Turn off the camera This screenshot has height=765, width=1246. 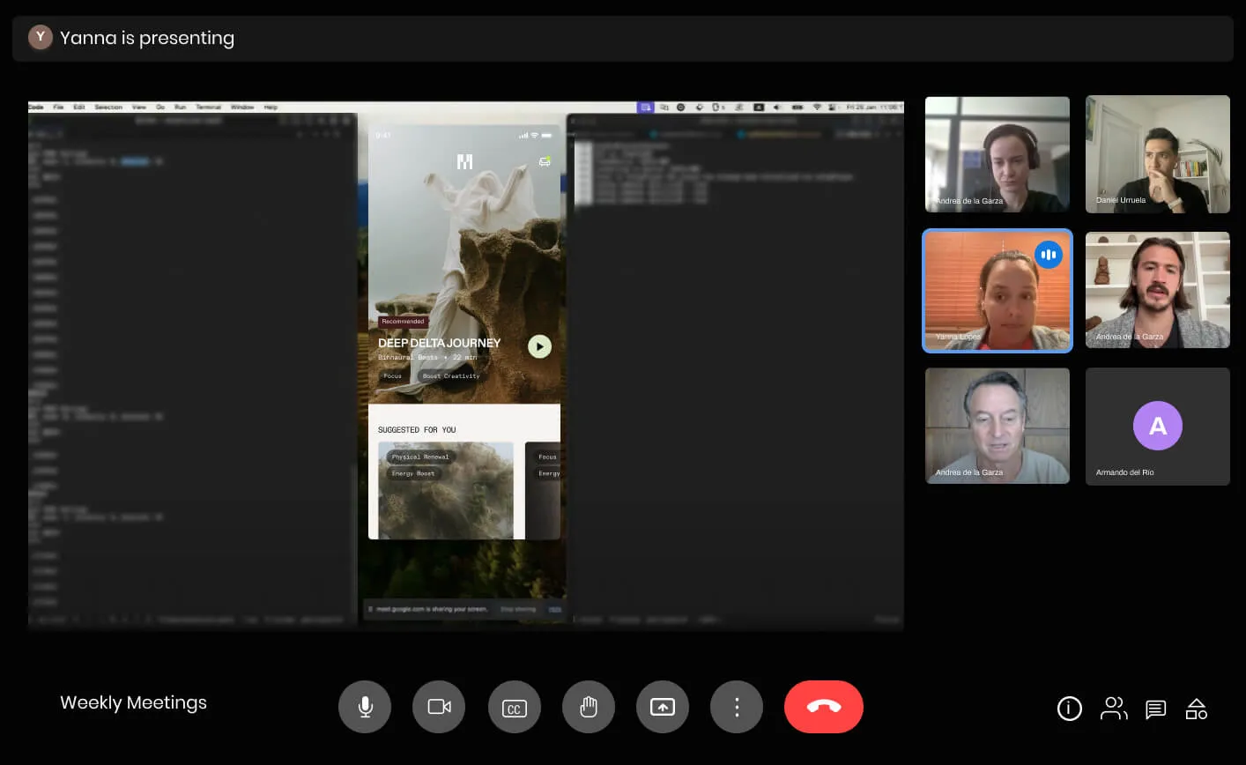439,707
